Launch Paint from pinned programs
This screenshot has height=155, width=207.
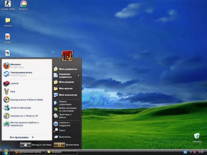tap(6, 91)
